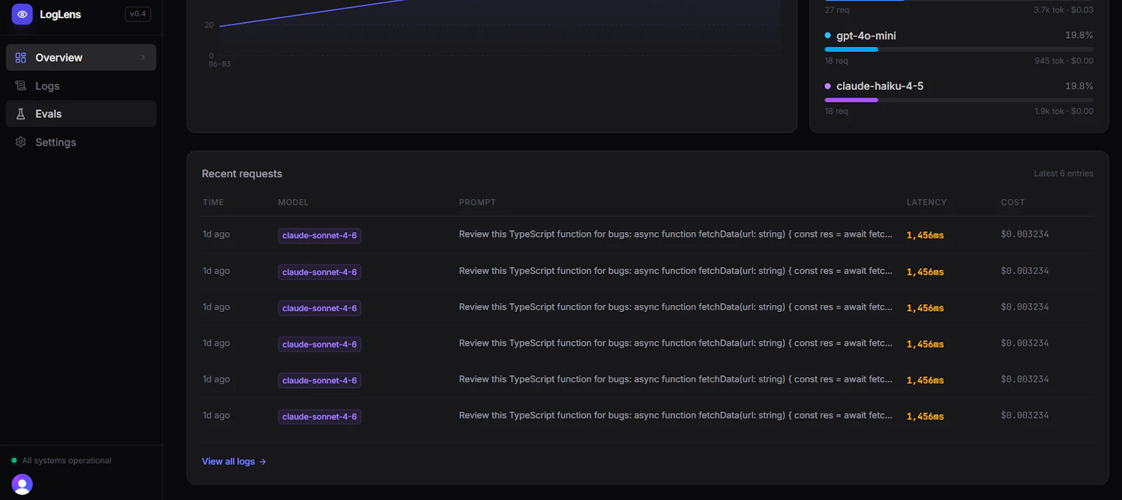Open the Overview dashboard icon
Image resolution: width=1122 pixels, height=500 pixels.
(21, 58)
